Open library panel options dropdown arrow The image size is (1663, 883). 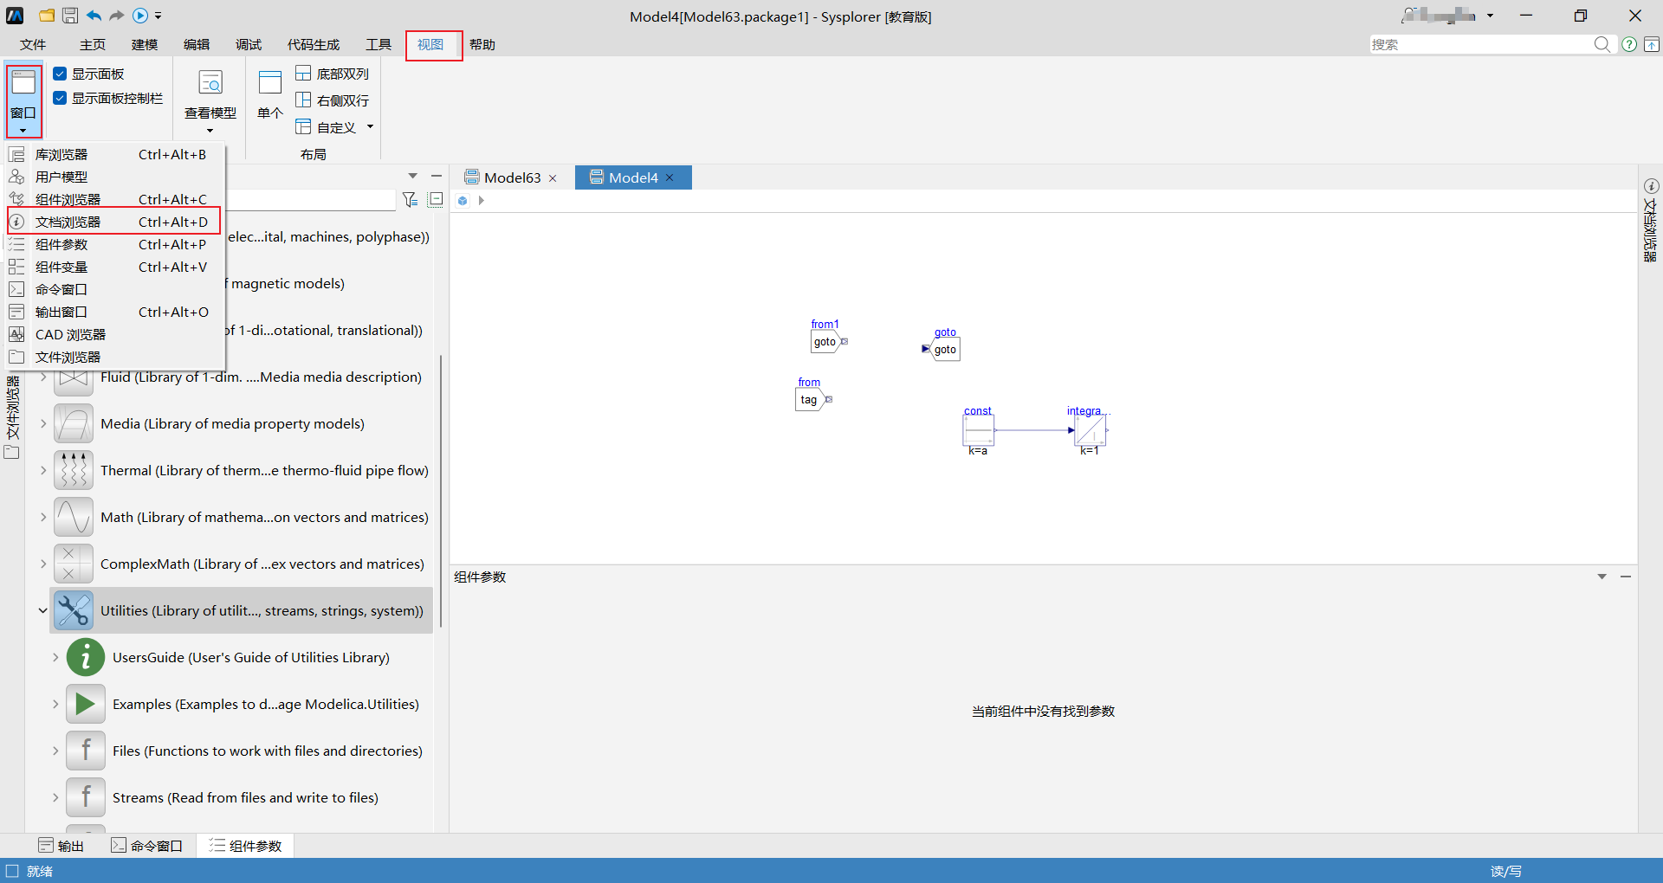click(413, 176)
